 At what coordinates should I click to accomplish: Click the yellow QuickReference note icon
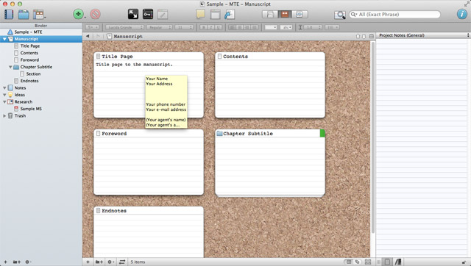click(x=200, y=14)
